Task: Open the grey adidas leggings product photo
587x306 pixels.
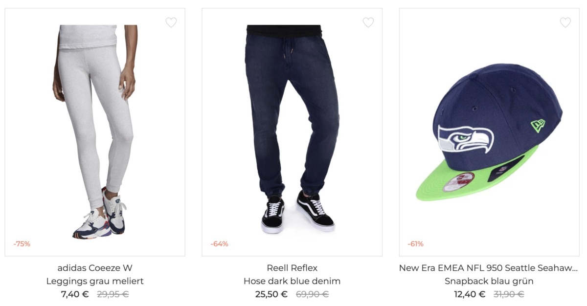Action: (x=95, y=132)
